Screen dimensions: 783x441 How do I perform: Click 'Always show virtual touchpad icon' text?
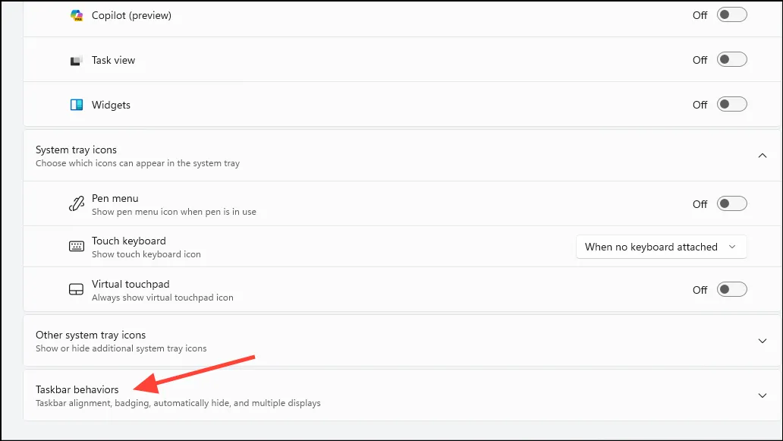pos(162,298)
